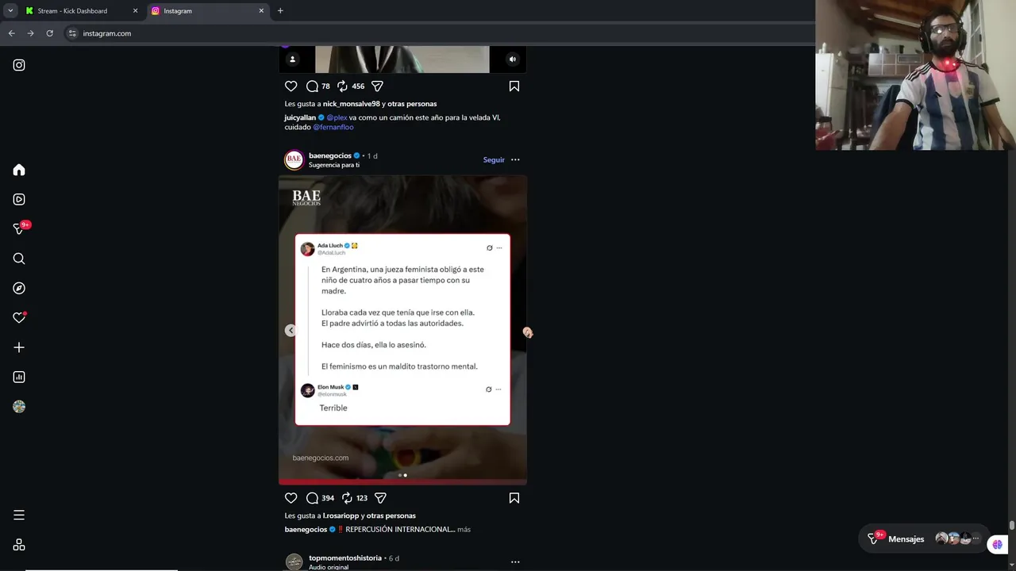Viewport: 1016px width, 571px height.
Task: Share the baenegocios post
Action: click(x=380, y=498)
